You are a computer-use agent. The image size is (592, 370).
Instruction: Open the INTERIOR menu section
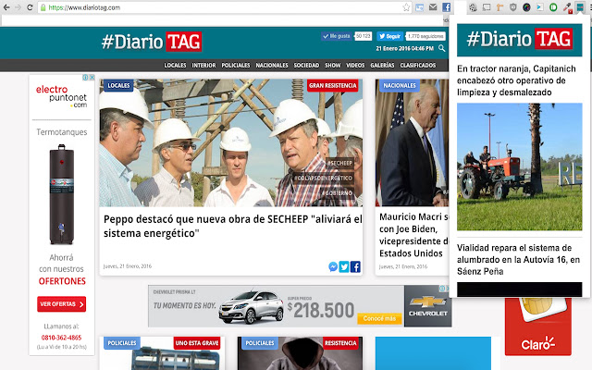(203, 66)
